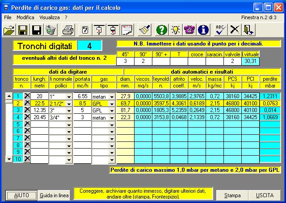Click the purple telephone icon

190,30
